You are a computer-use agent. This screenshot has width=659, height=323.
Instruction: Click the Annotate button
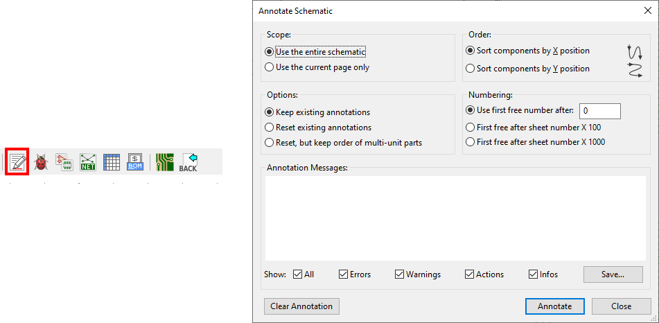tap(555, 306)
